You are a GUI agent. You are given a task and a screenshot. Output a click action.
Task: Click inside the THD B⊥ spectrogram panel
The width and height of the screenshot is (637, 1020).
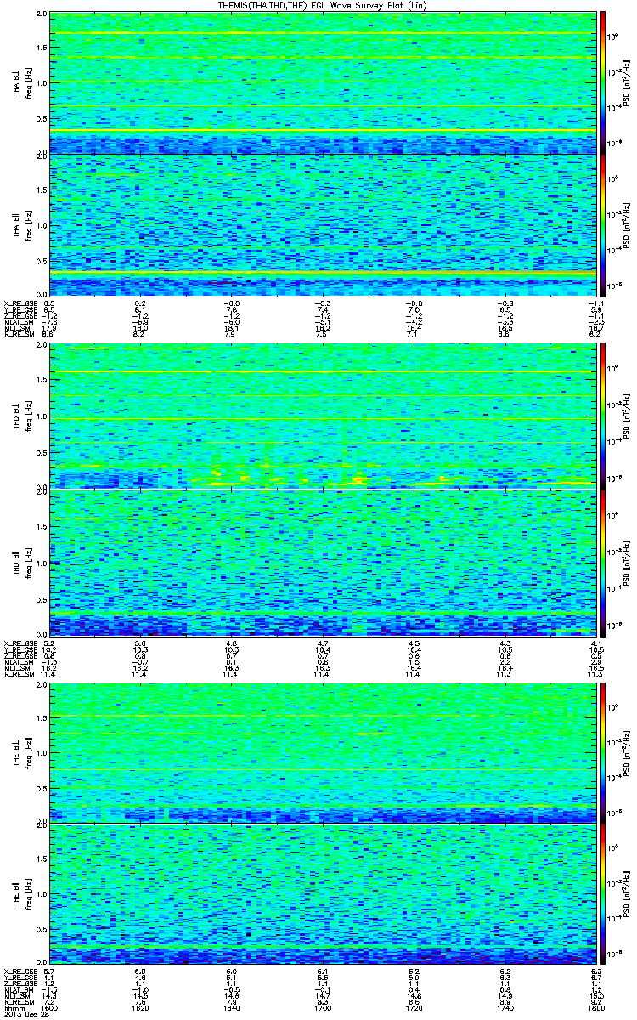coord(322,416)
